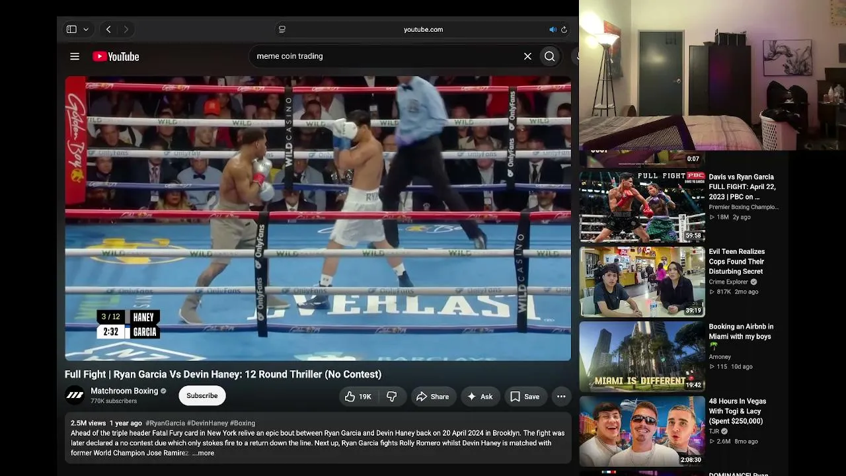The height and width of the screenshot is (476, 846).
Task: Open the "Miami is Different" Airbnb thumbnail
Action: coord(642,356)
